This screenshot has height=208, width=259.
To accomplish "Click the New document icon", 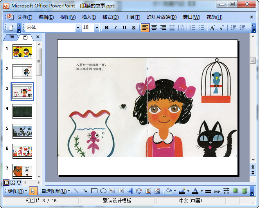I will click(x=11, y=28).
